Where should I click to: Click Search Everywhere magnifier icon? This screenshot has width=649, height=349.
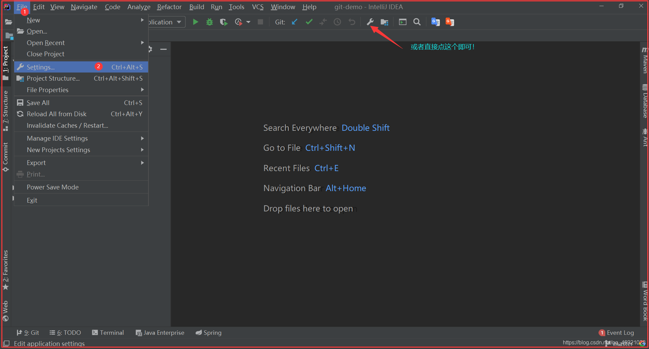pyautogui.click(x=417, y=22)
